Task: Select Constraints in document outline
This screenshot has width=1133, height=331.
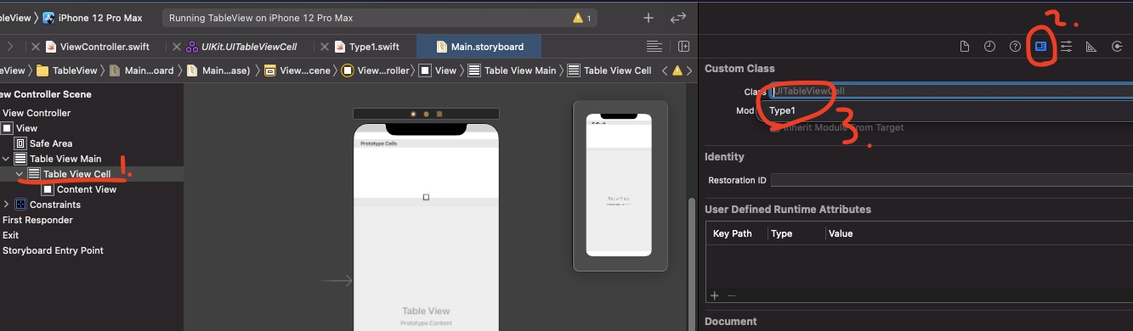Action: pyautogui.click(x=48, y=205)
